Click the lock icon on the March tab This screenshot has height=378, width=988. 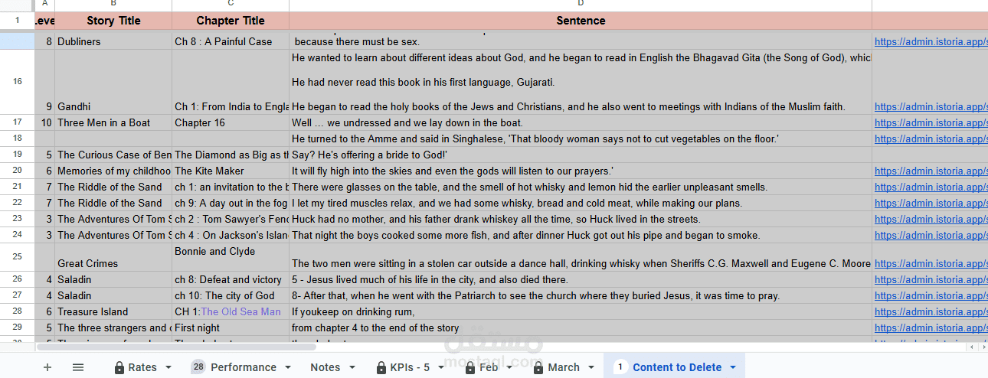pos(538,367)
